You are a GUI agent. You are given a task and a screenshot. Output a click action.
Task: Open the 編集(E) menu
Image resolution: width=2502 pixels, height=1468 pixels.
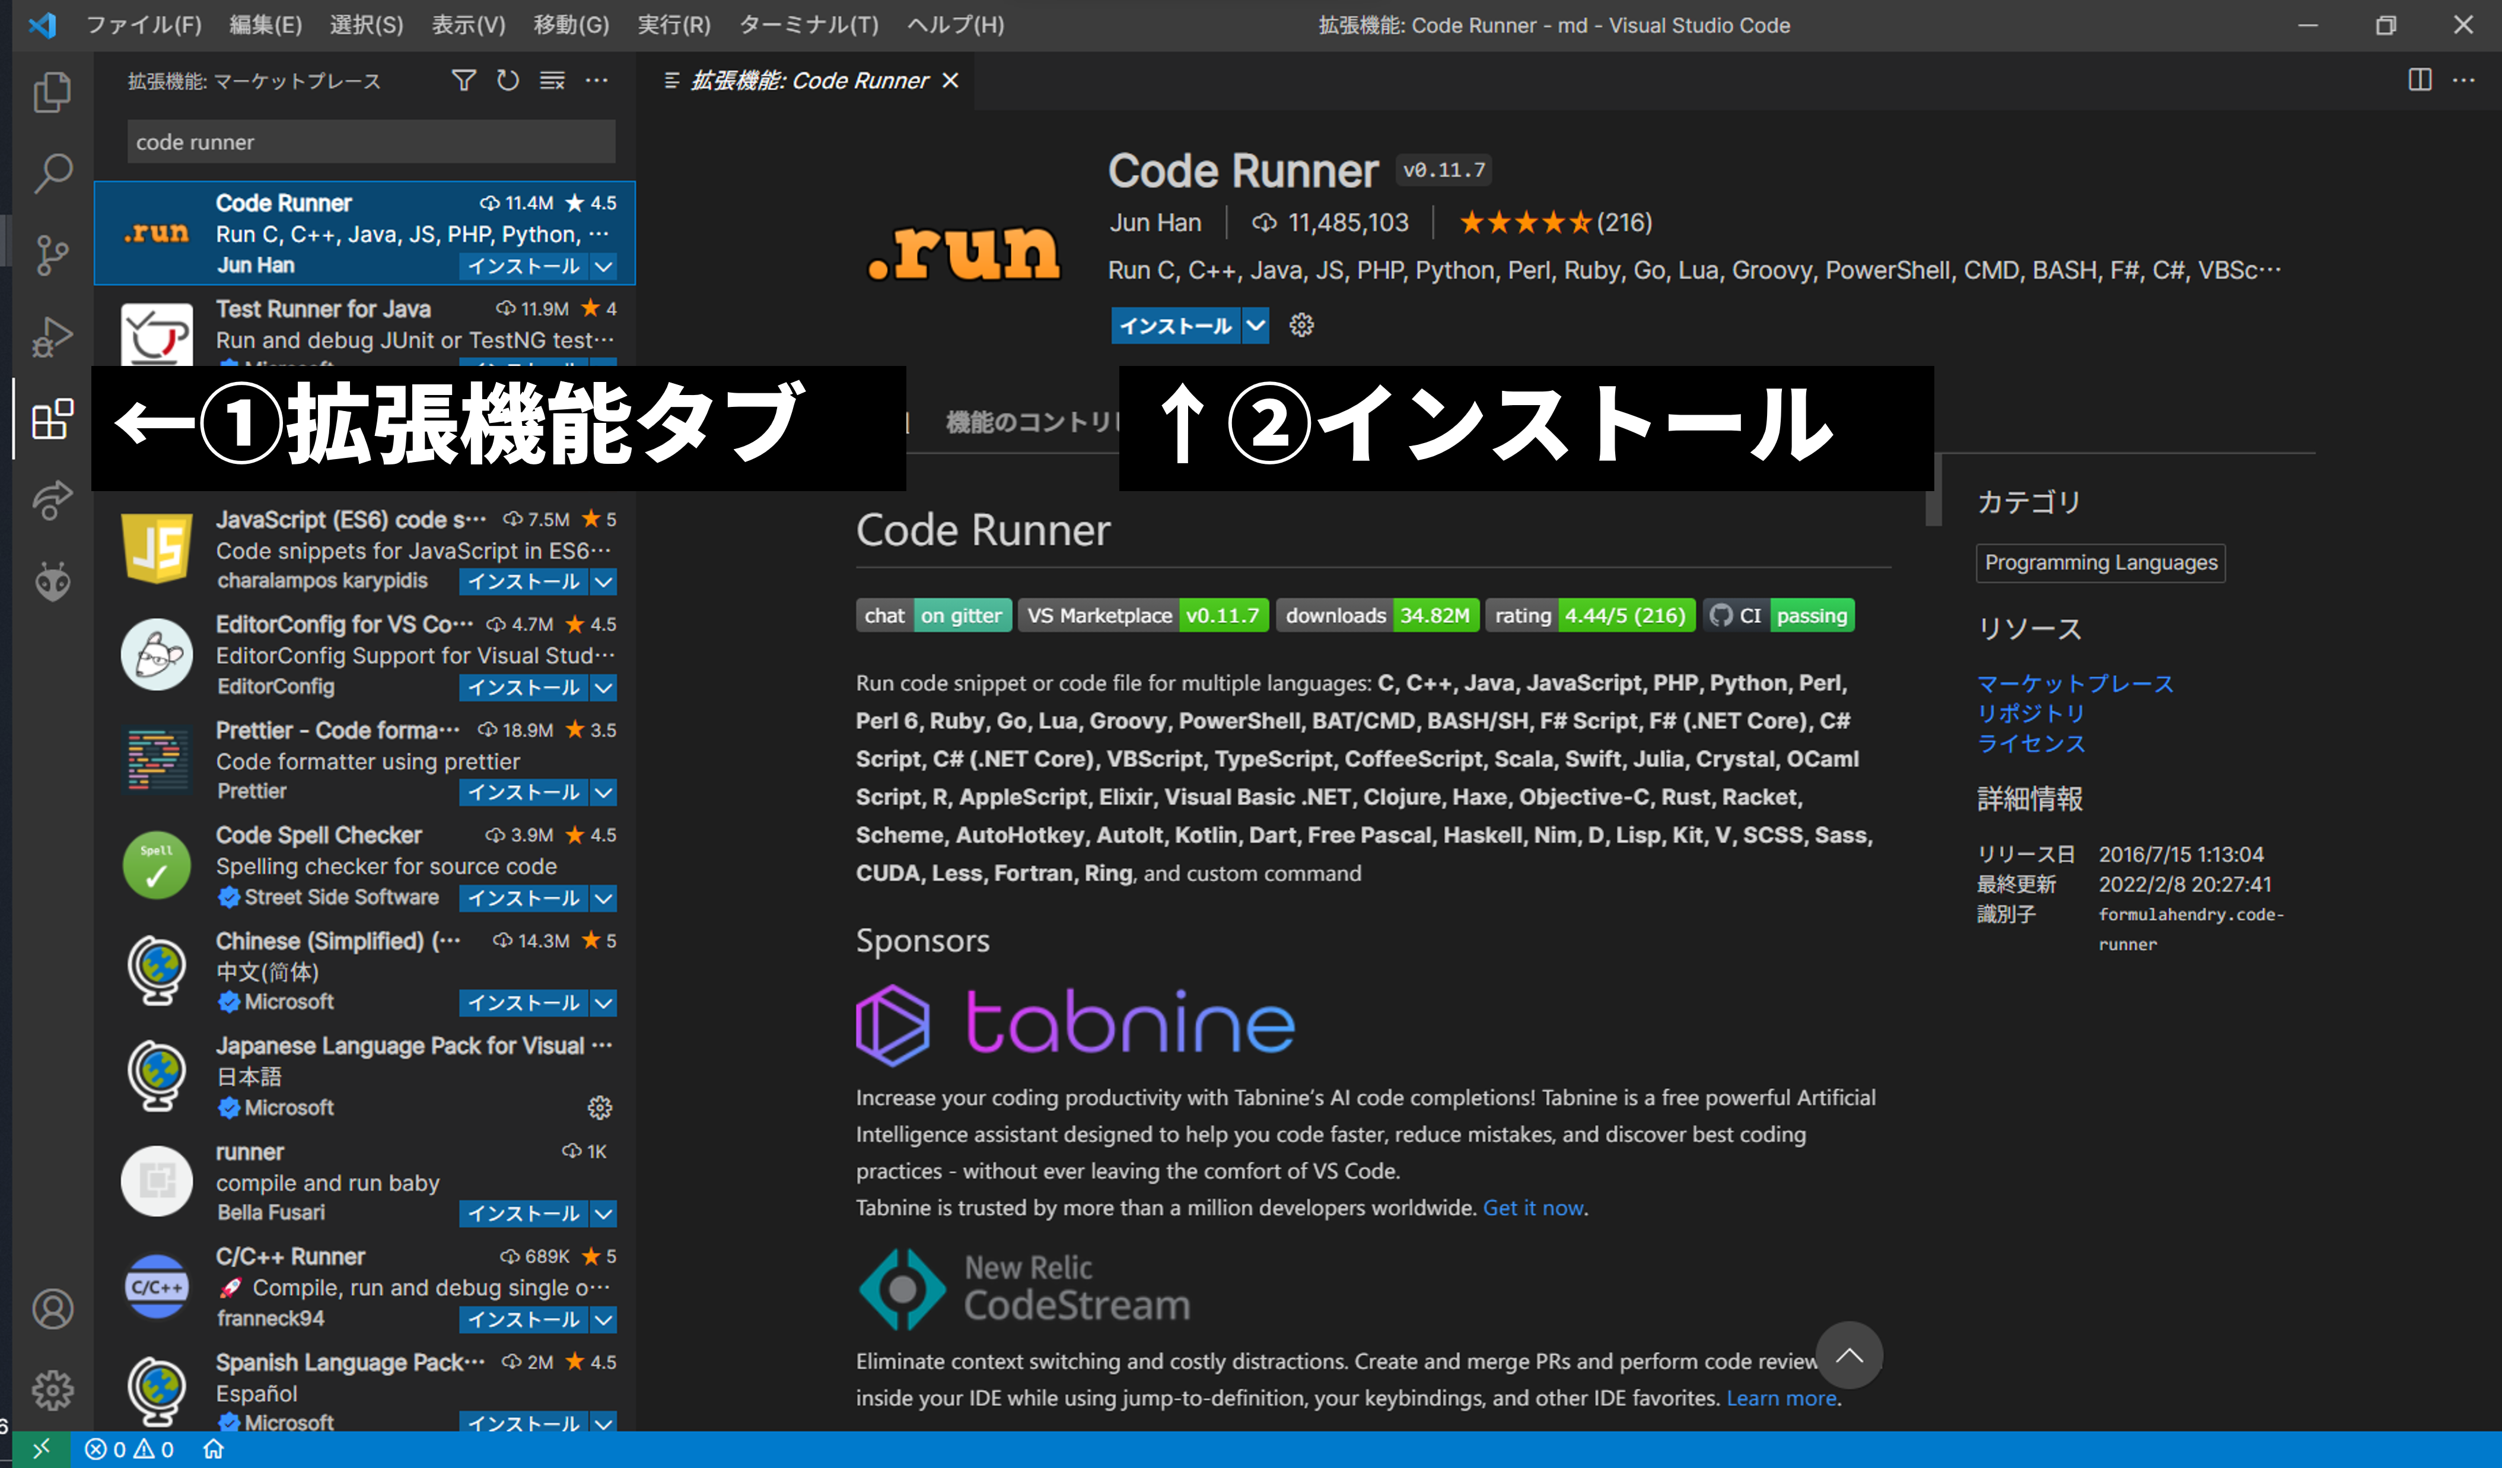pos(266,25)
